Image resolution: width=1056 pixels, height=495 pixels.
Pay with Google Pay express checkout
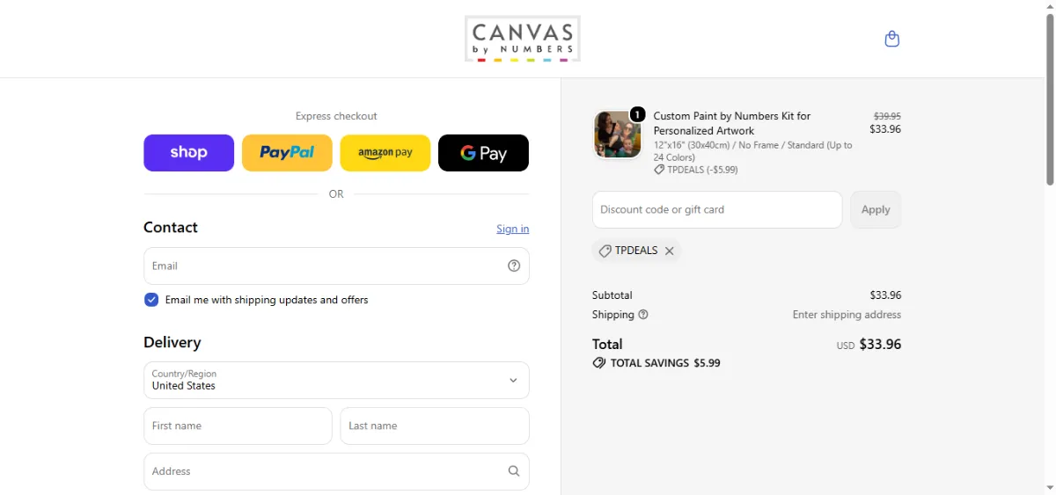484,153
